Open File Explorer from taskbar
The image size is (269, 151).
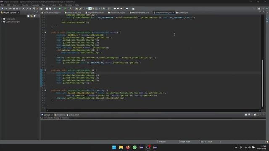[121, 147]
